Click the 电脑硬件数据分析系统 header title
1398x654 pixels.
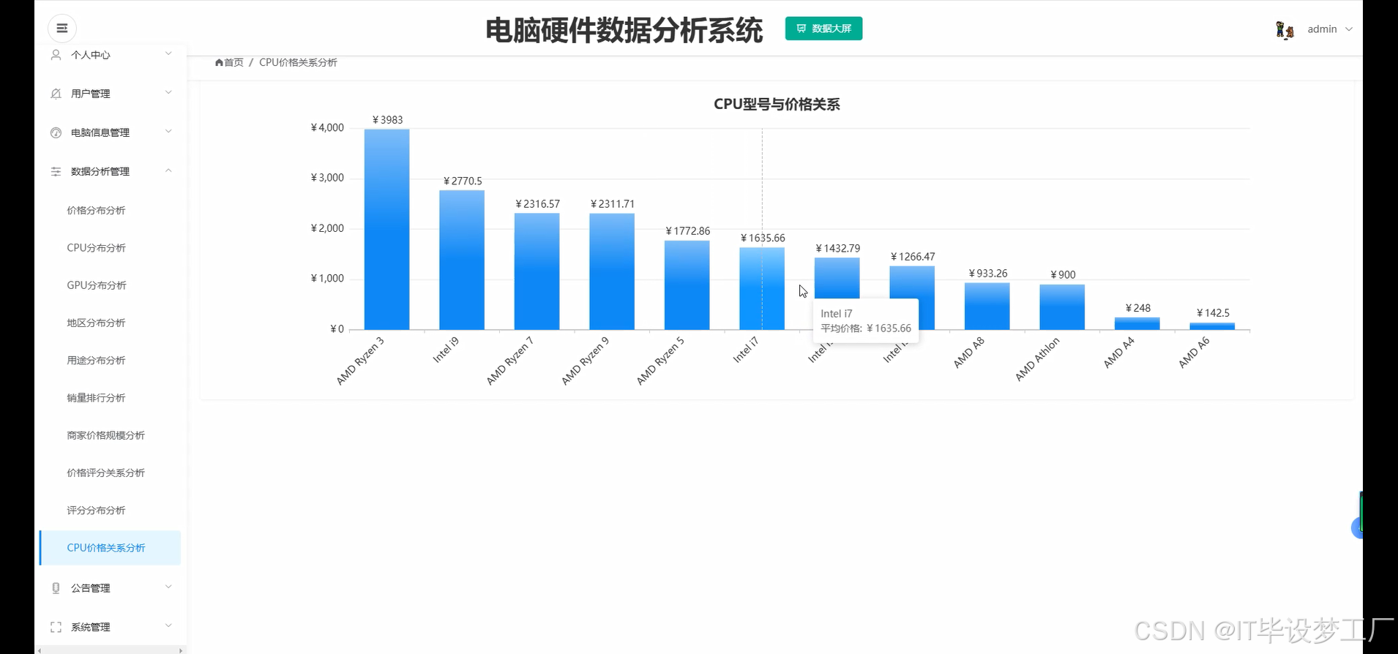coord(624,30)
